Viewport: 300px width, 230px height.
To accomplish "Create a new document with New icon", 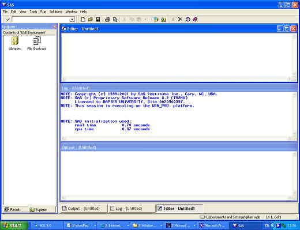I will 83,20.
